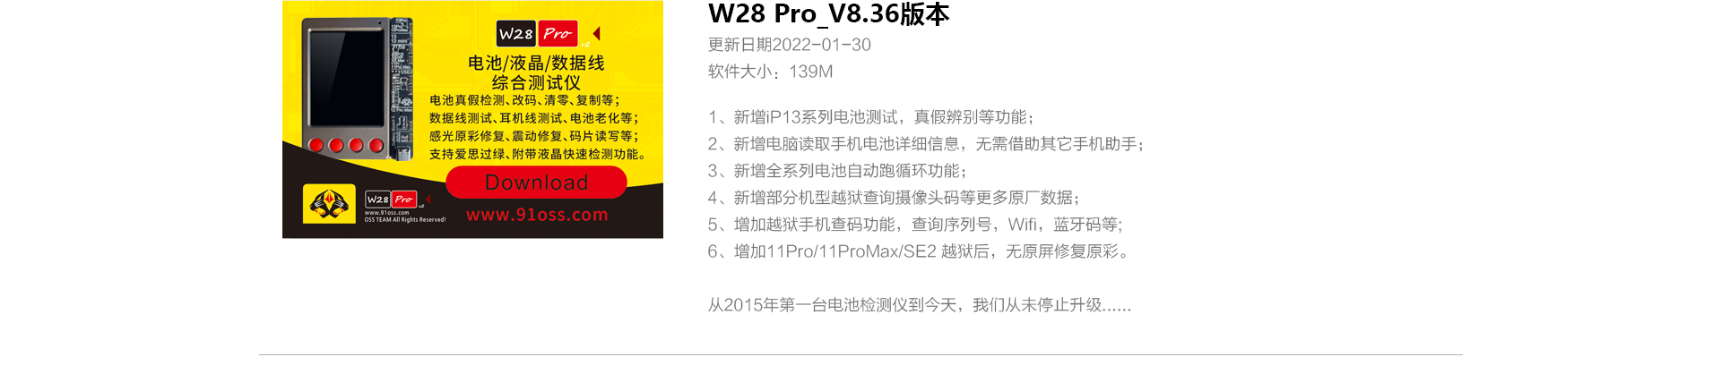Click the last red button on device
1721x391 pixels.
(x=376, y=145)
